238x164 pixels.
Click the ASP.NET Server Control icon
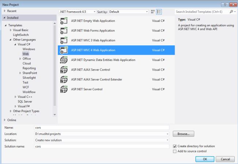pos(64,89)
